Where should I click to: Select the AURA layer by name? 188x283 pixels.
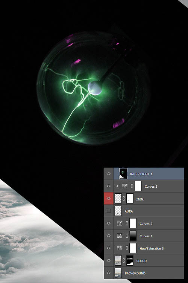click(x=129, y=211)
